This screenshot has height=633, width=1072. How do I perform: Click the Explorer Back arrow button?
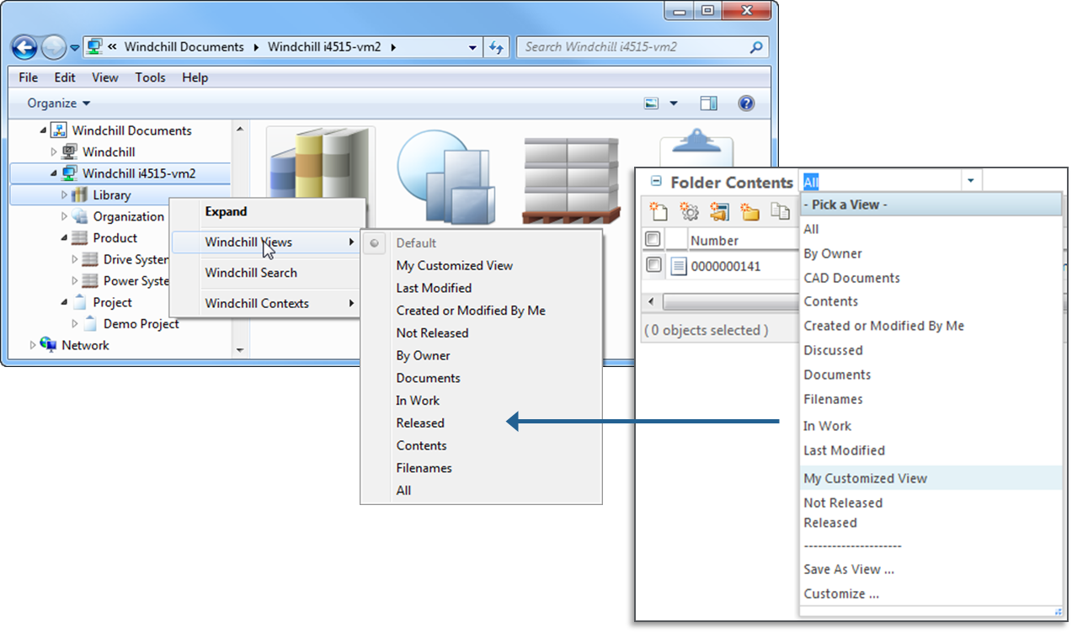click(24, 47)
